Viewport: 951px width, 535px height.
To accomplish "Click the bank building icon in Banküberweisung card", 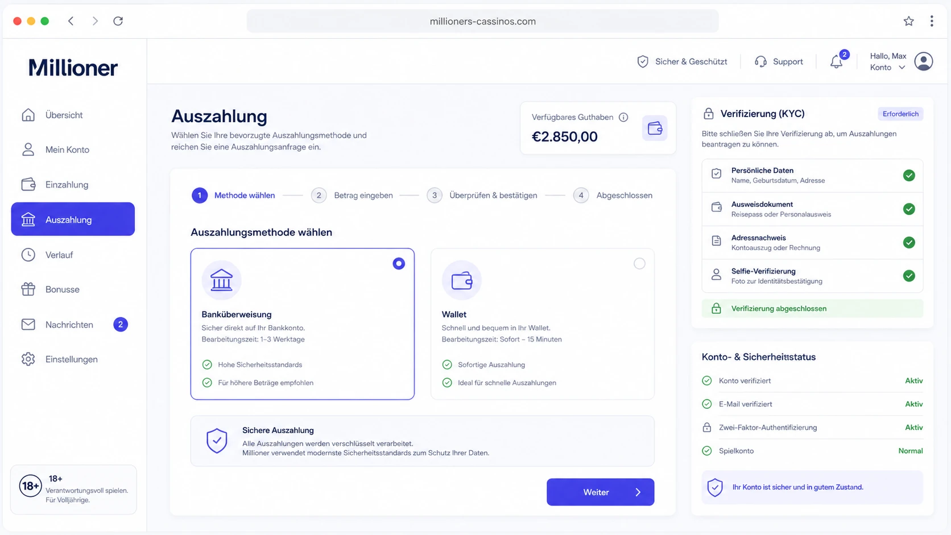I will tap(221, 280).
